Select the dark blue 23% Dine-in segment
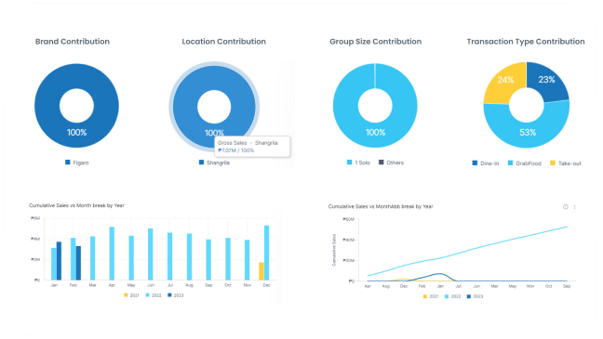 [547, 80]
